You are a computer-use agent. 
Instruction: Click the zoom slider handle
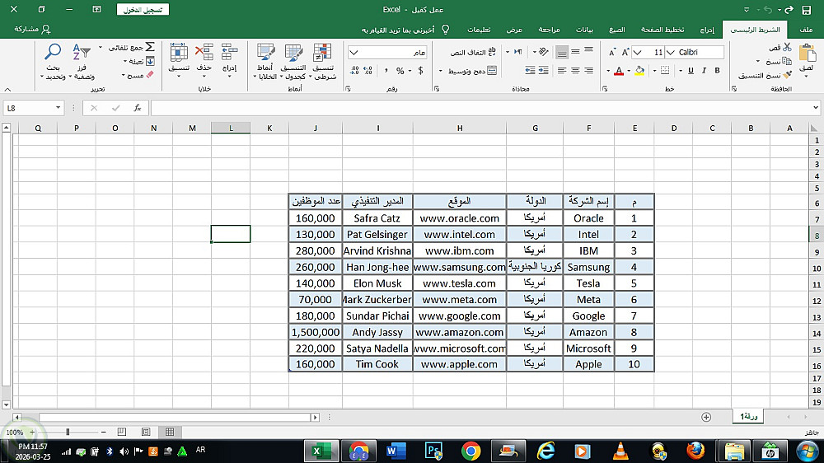coord(68,432)
